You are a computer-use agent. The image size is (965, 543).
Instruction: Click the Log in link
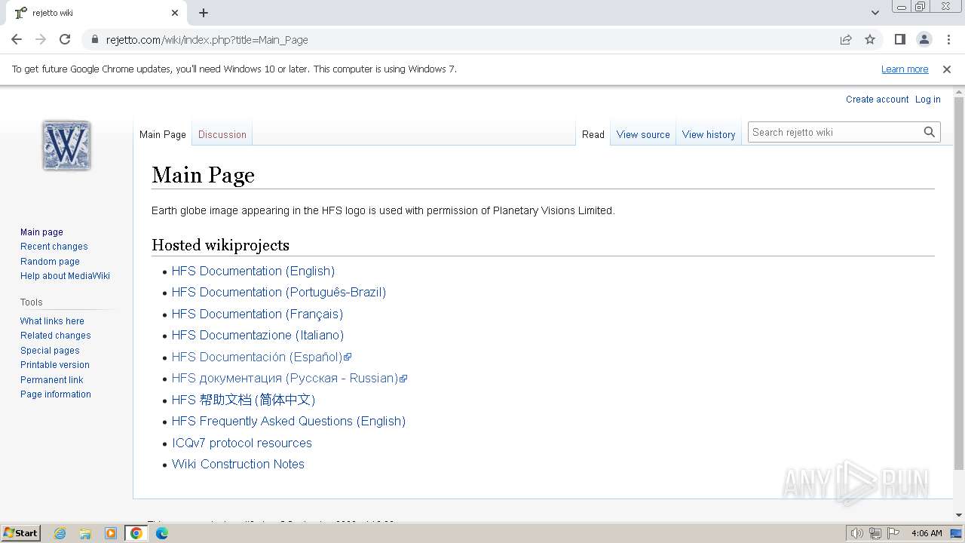click(927, 99)
